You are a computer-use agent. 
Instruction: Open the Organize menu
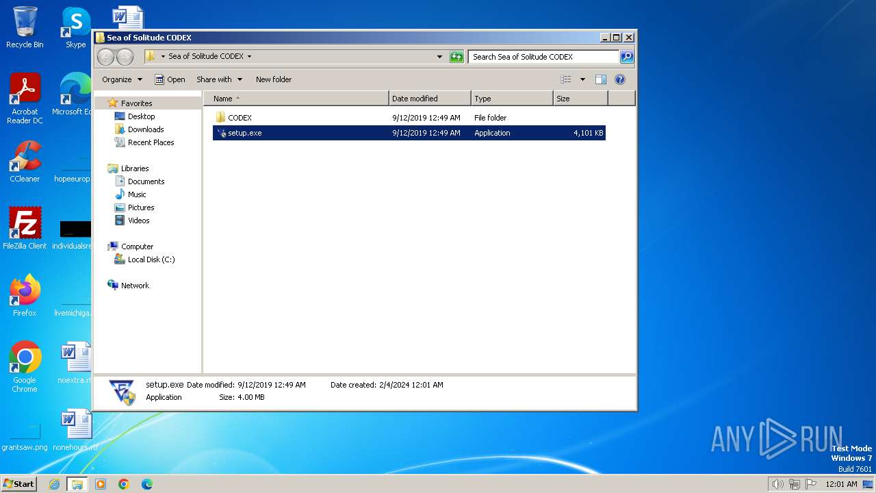[123, 79]
